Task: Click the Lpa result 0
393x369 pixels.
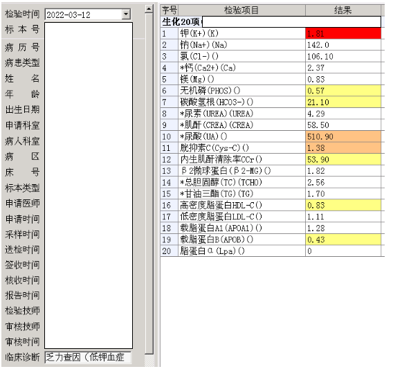Action: click(343, 251)
